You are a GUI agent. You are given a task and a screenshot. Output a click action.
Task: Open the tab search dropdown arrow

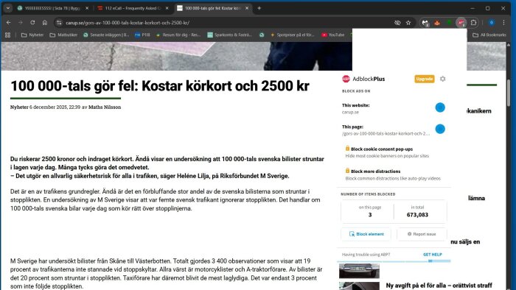(x=8, y=8)
